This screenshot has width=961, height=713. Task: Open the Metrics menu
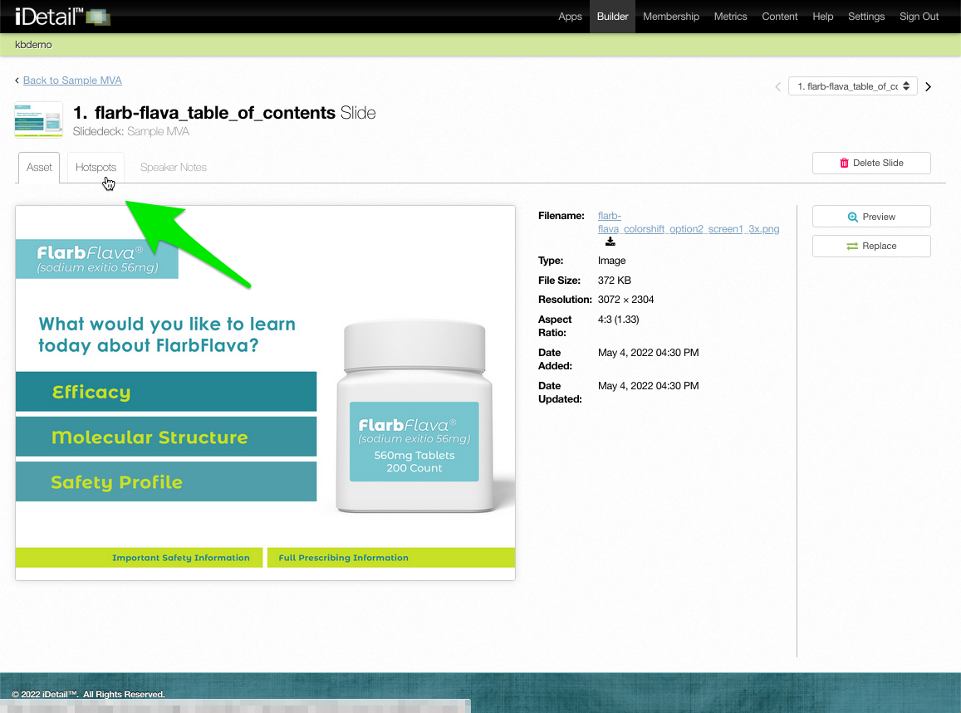pos(730,17)
